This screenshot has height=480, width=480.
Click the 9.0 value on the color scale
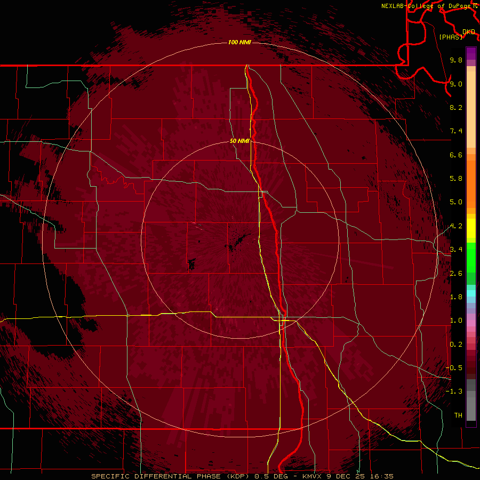456,84
